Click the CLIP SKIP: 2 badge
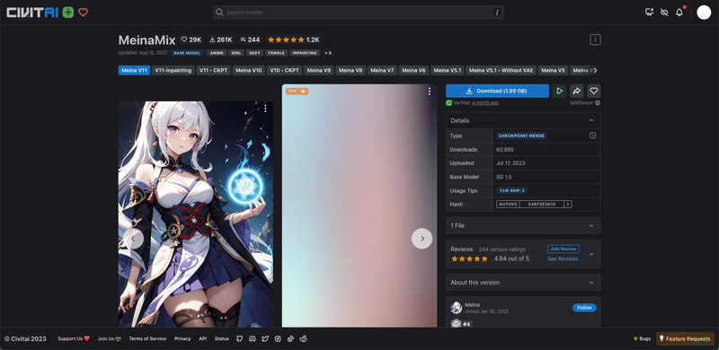The height and width of the screenshot is (350, 719). coord(512,190)
